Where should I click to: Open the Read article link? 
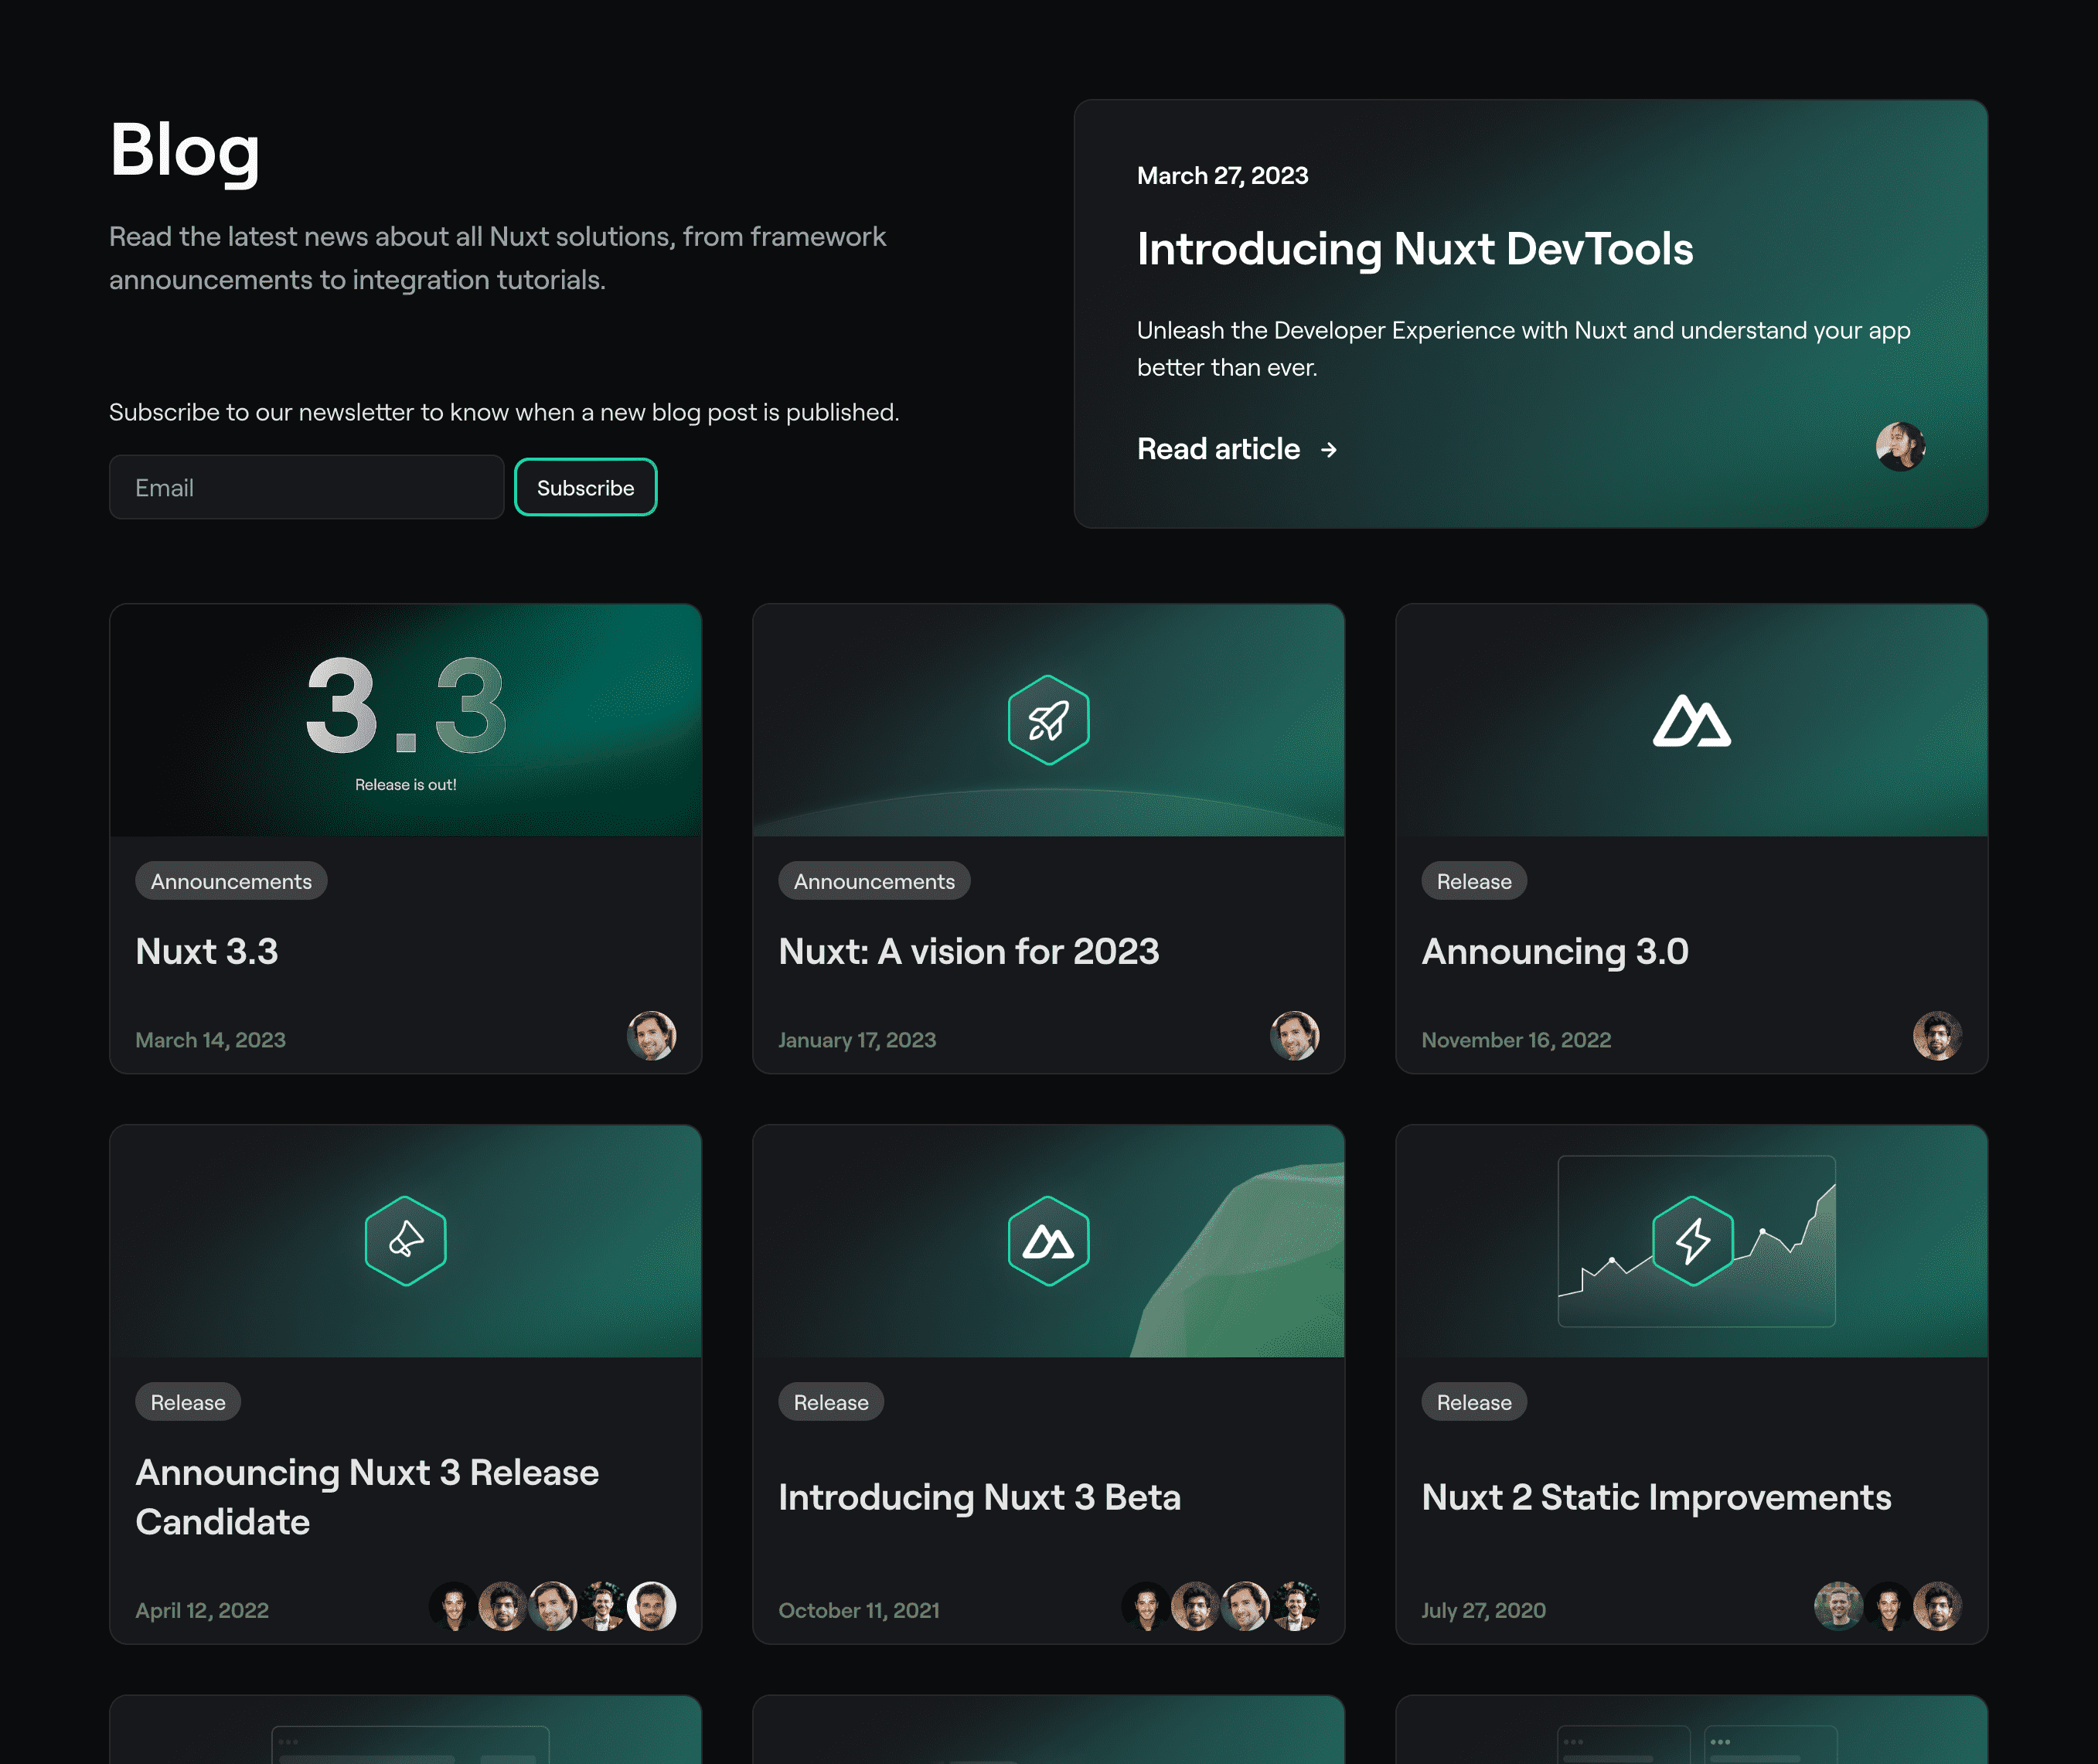[x=1237, y=449]
